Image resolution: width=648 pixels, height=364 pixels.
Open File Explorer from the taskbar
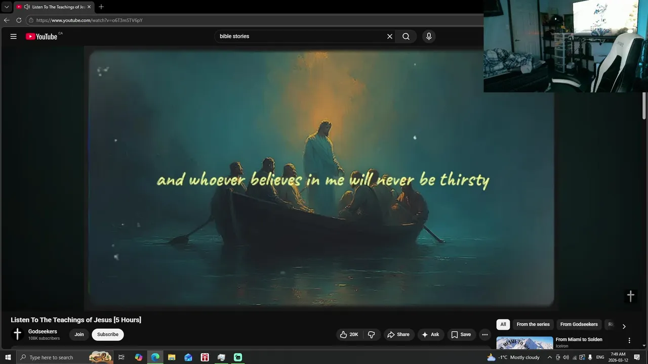172,357
